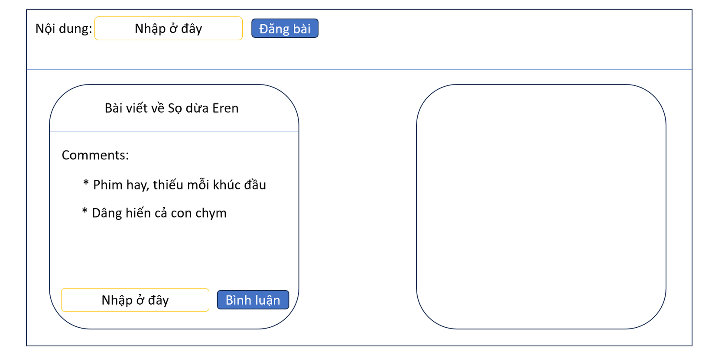The height and width of the screenshot is (358, 715).
Task: Click the "Comments:" heading
Action: point(95,155)
